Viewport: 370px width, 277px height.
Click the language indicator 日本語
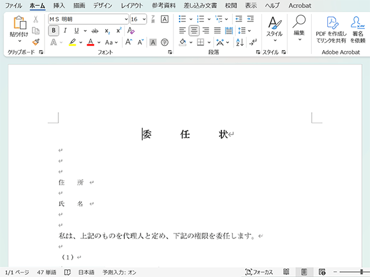point(86,272)
